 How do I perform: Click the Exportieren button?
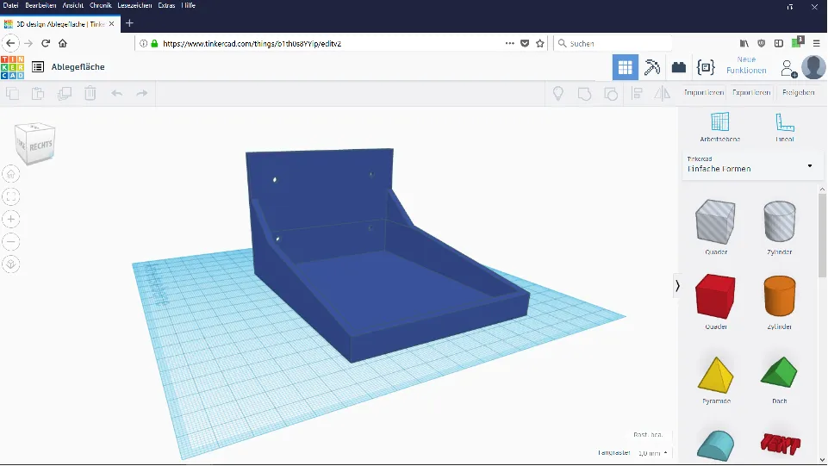pos(751,93)
